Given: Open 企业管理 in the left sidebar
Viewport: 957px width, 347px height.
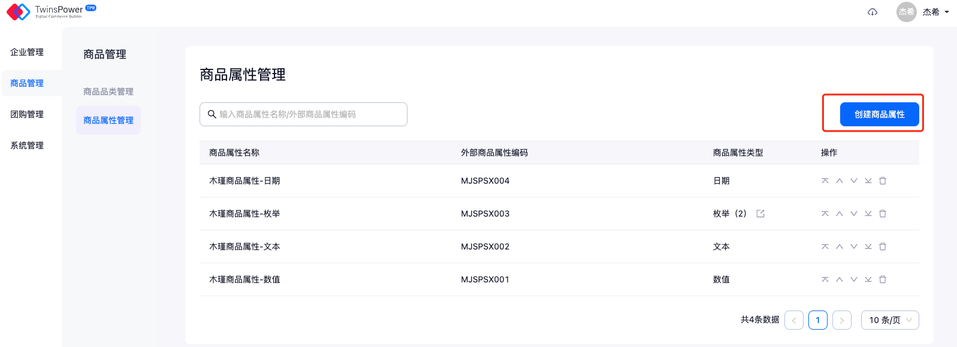Looking at the screenshot, I should pyautogui.click(x=27, y=52).
